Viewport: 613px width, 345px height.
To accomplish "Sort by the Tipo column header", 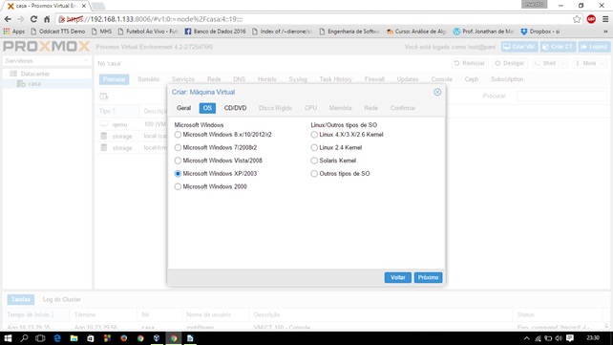I will click(116, 111).
